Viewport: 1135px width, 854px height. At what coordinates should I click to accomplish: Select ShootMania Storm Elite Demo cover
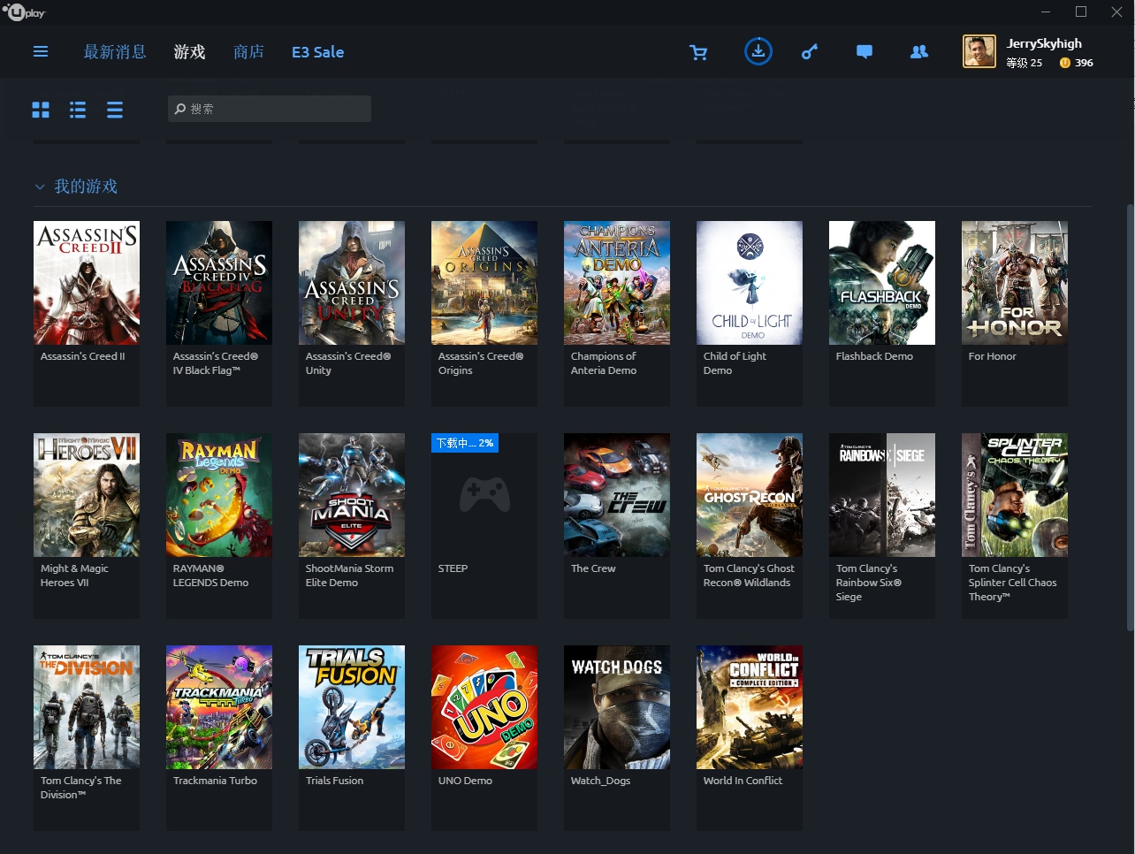click(352, 495)
